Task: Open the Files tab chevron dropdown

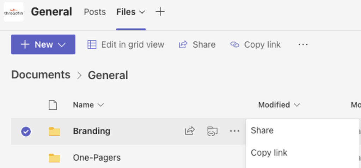Action: 142,12
